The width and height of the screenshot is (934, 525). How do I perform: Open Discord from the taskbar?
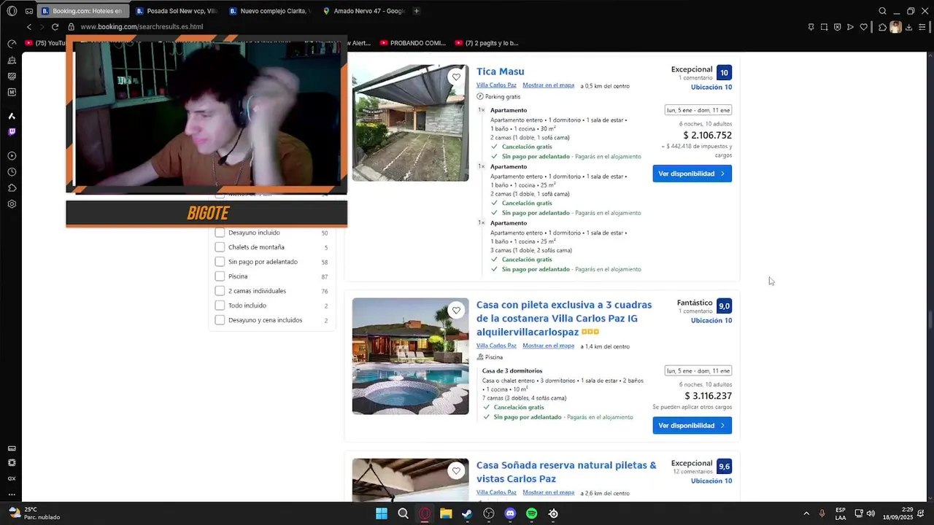coord(510,513)
